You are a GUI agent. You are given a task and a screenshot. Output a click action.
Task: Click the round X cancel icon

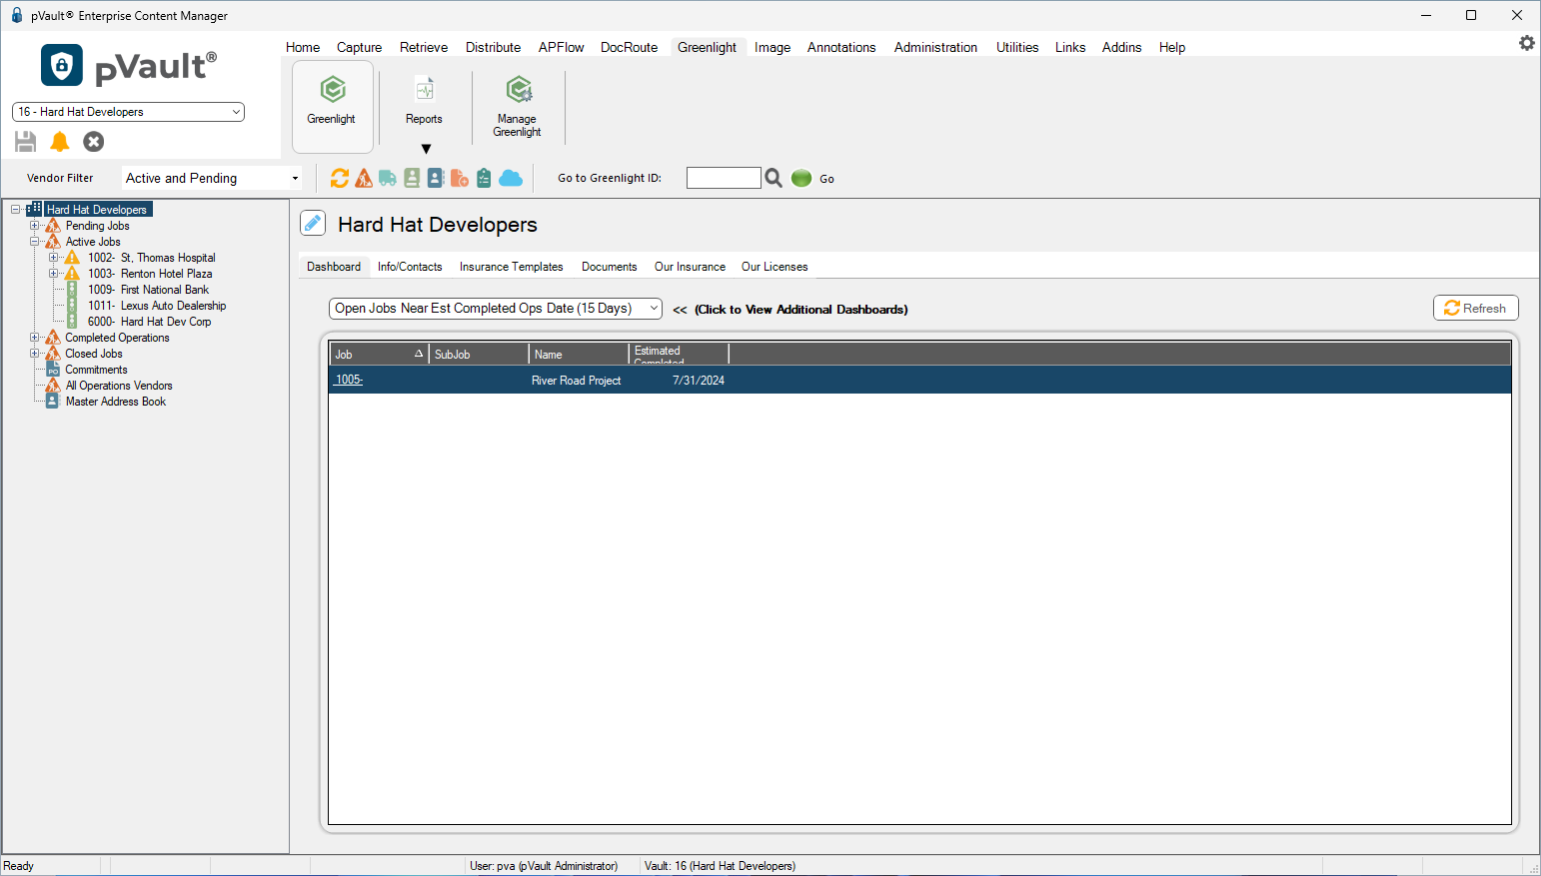click(x=94, y=142)
